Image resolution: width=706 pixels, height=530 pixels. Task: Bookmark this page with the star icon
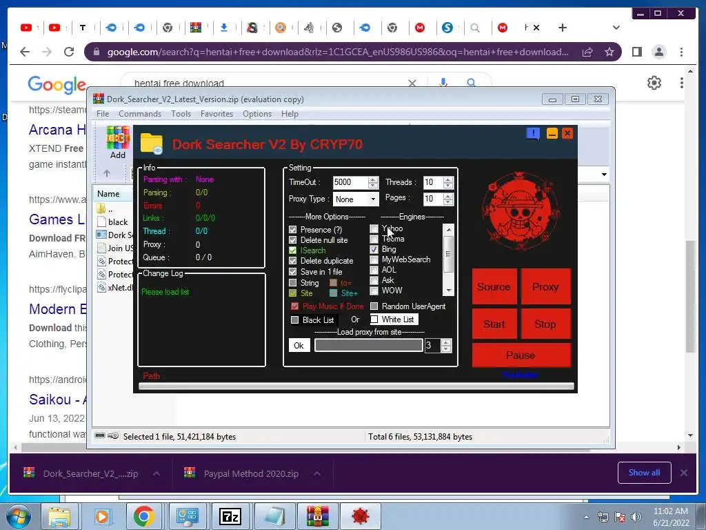[609, 52]
